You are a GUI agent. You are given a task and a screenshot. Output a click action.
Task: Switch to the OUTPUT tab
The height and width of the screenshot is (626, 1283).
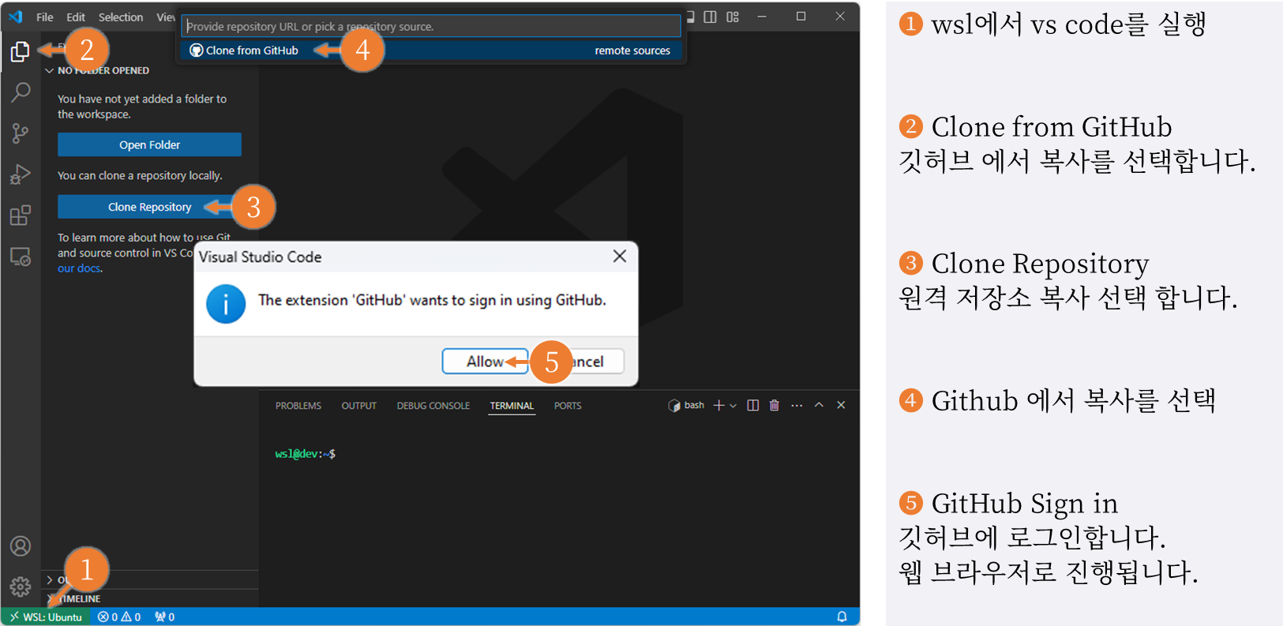pos(359,406)
